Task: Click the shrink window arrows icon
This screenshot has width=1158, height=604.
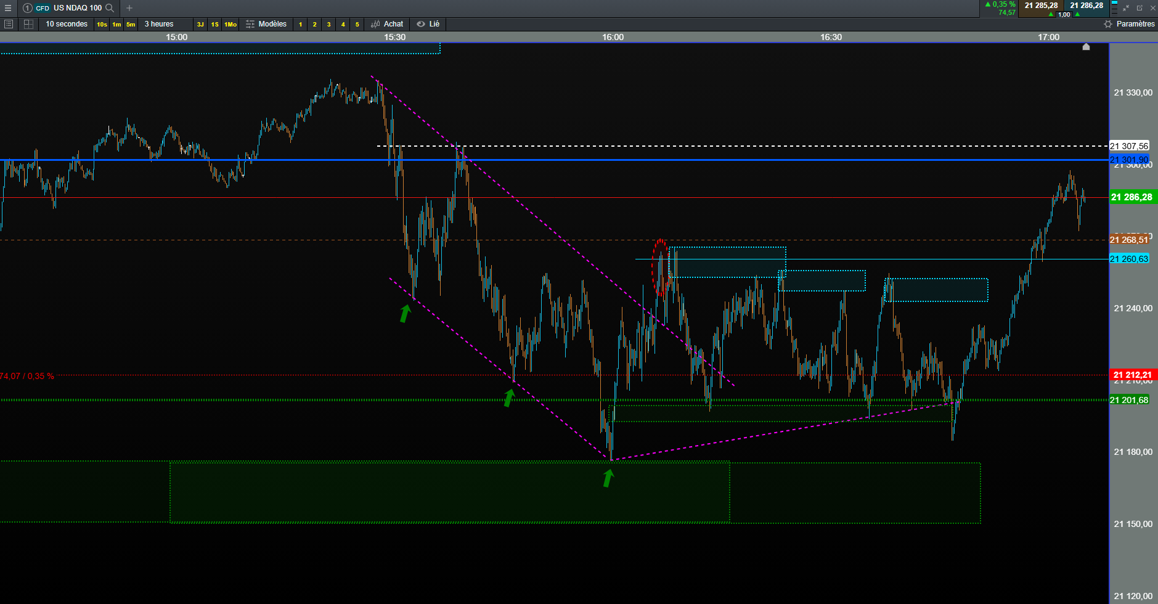Action: pyautogui.click(x=1126, y=8)
